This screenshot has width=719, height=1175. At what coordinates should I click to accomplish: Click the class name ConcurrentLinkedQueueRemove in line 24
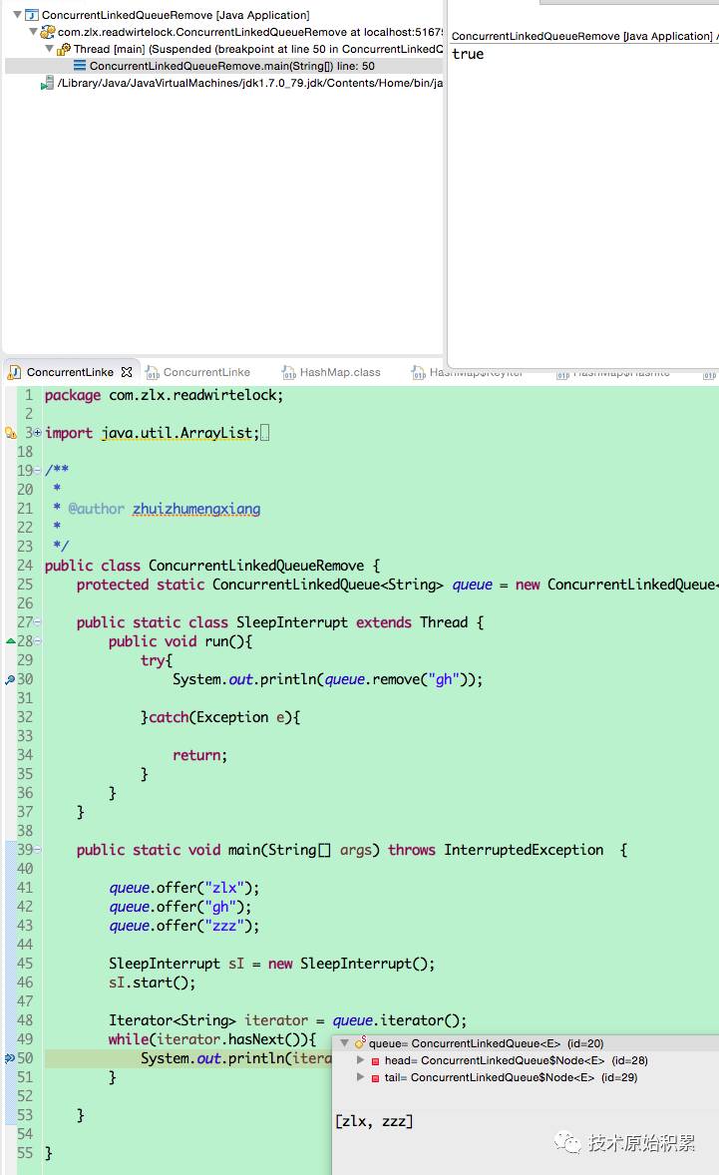pyautogui.click(x=256, y=566)
